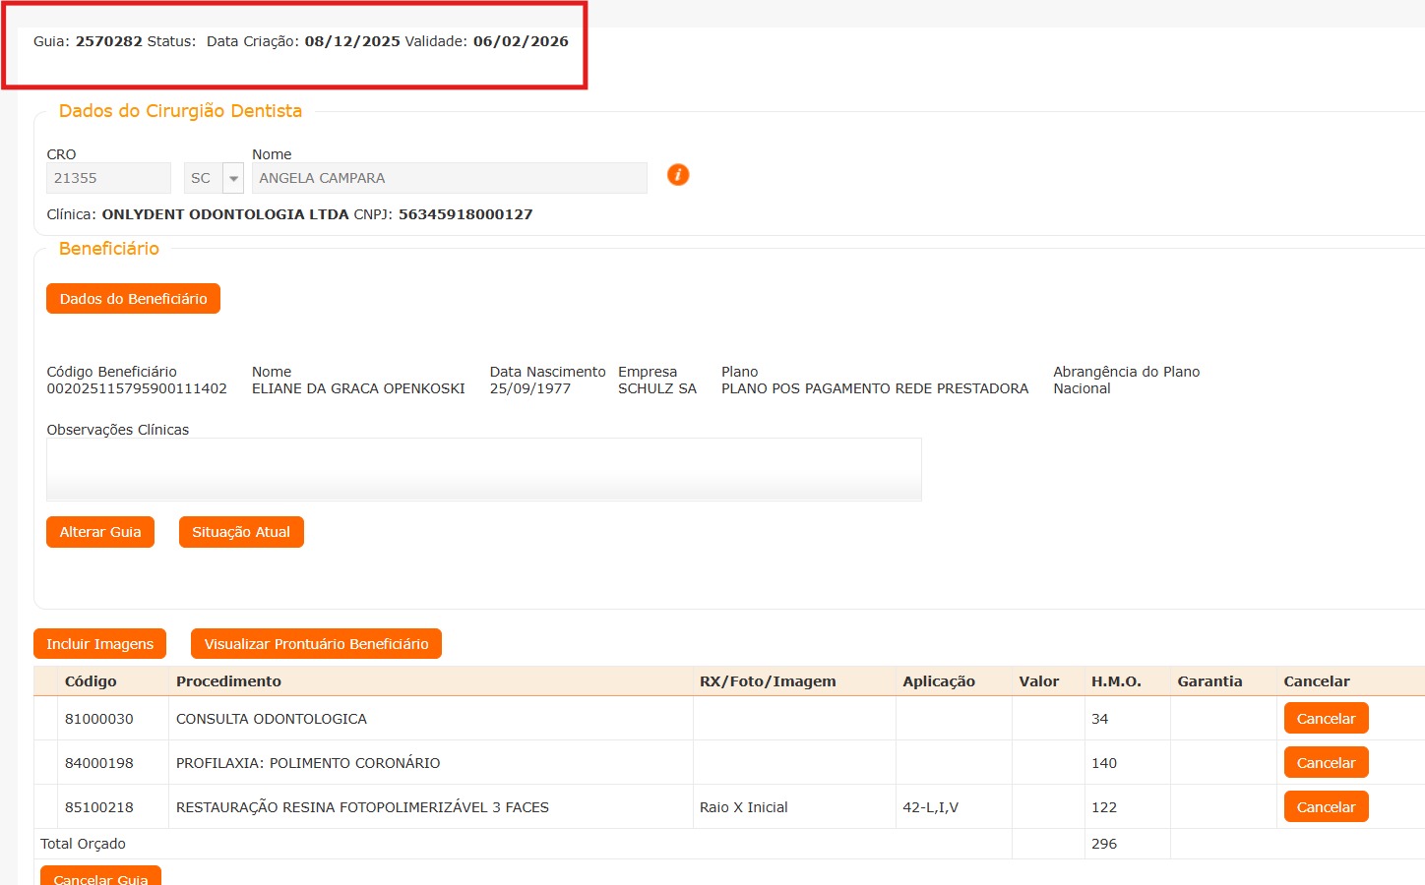Cancel the CONSULTA ODONTOLOGICA procedure

1326,719
